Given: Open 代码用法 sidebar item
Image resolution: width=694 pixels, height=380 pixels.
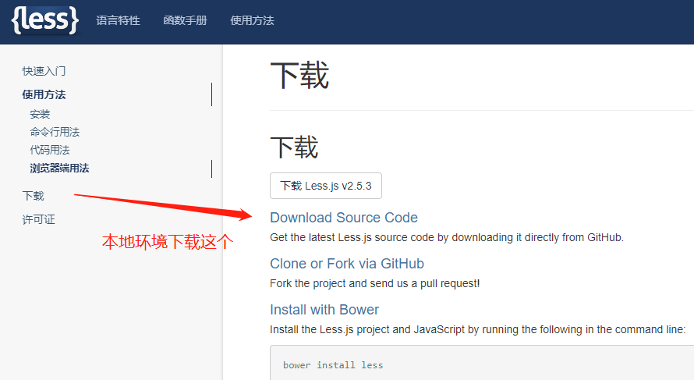Looking at the screenshot, I should click(x=50, y=150).
